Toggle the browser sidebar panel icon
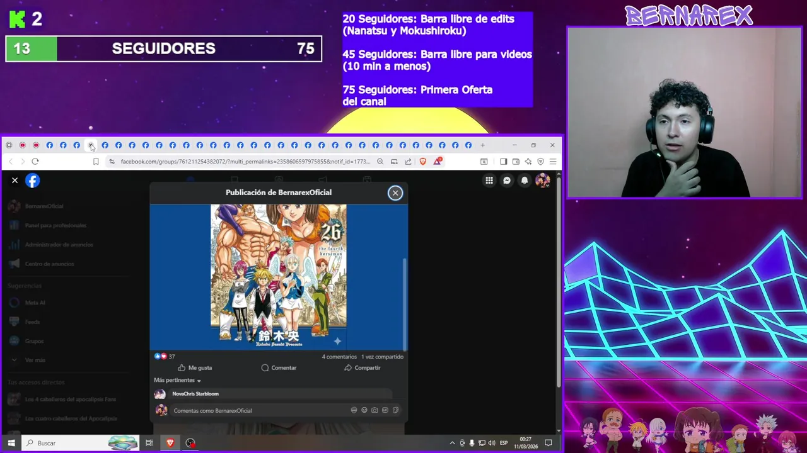The image size is (807, 453). [x=503, y=162]
